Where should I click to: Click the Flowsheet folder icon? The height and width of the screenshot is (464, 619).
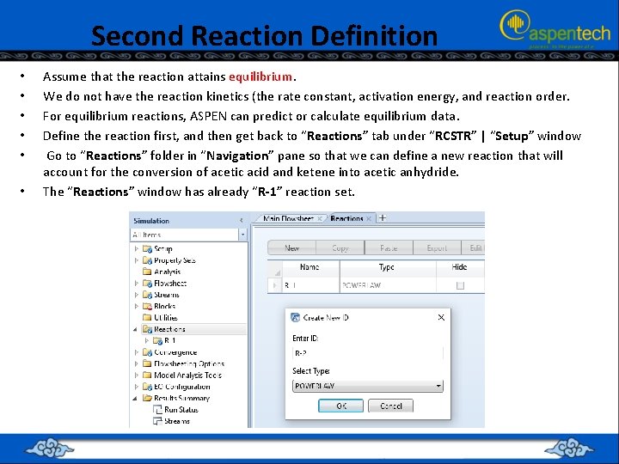click(x=147, y=283)
